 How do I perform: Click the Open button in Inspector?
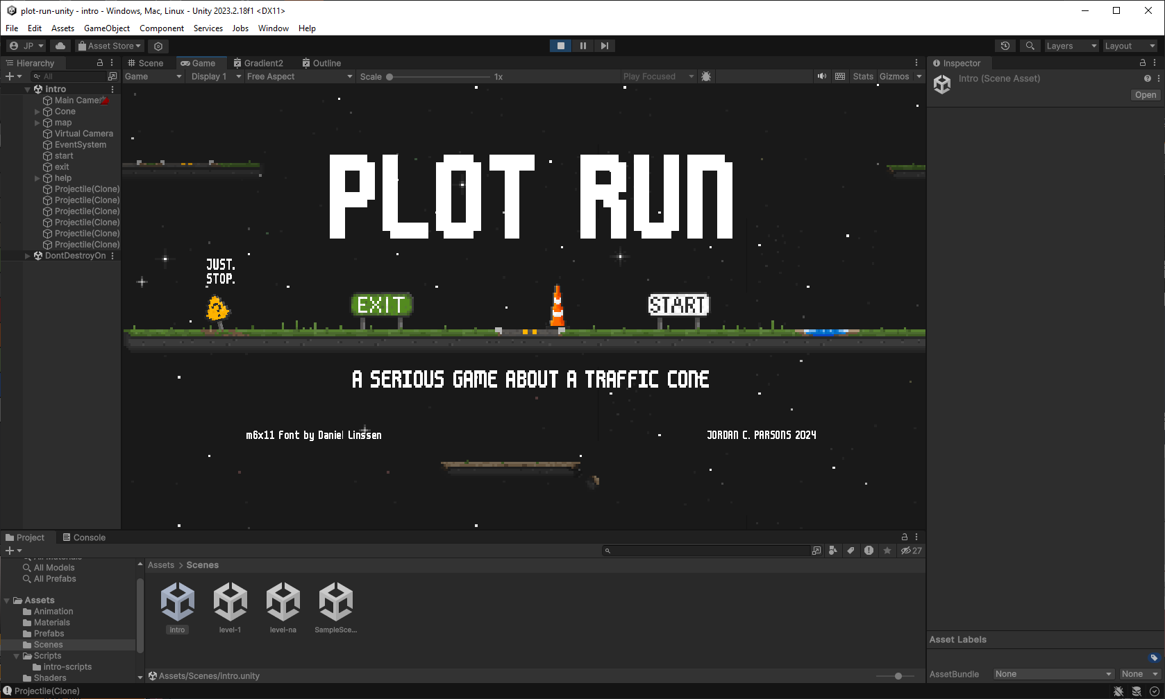[1145, 95]
